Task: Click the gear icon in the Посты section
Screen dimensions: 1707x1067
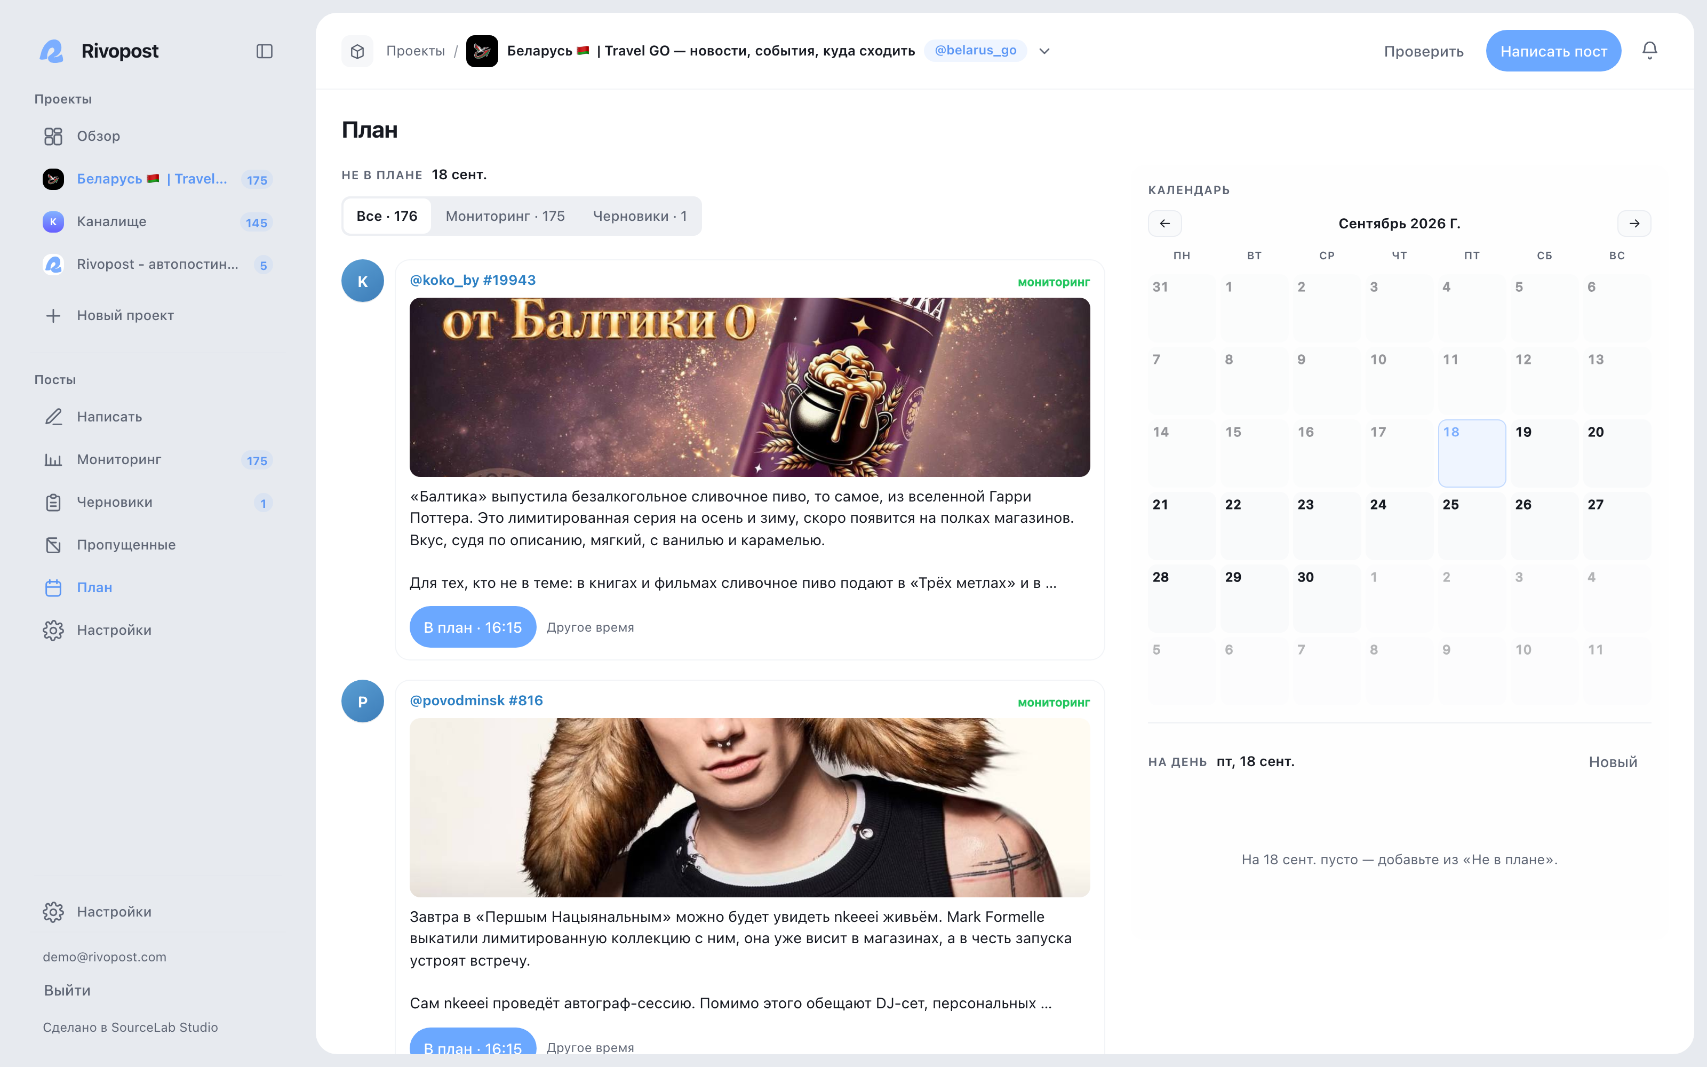Action: pos(53,630)
